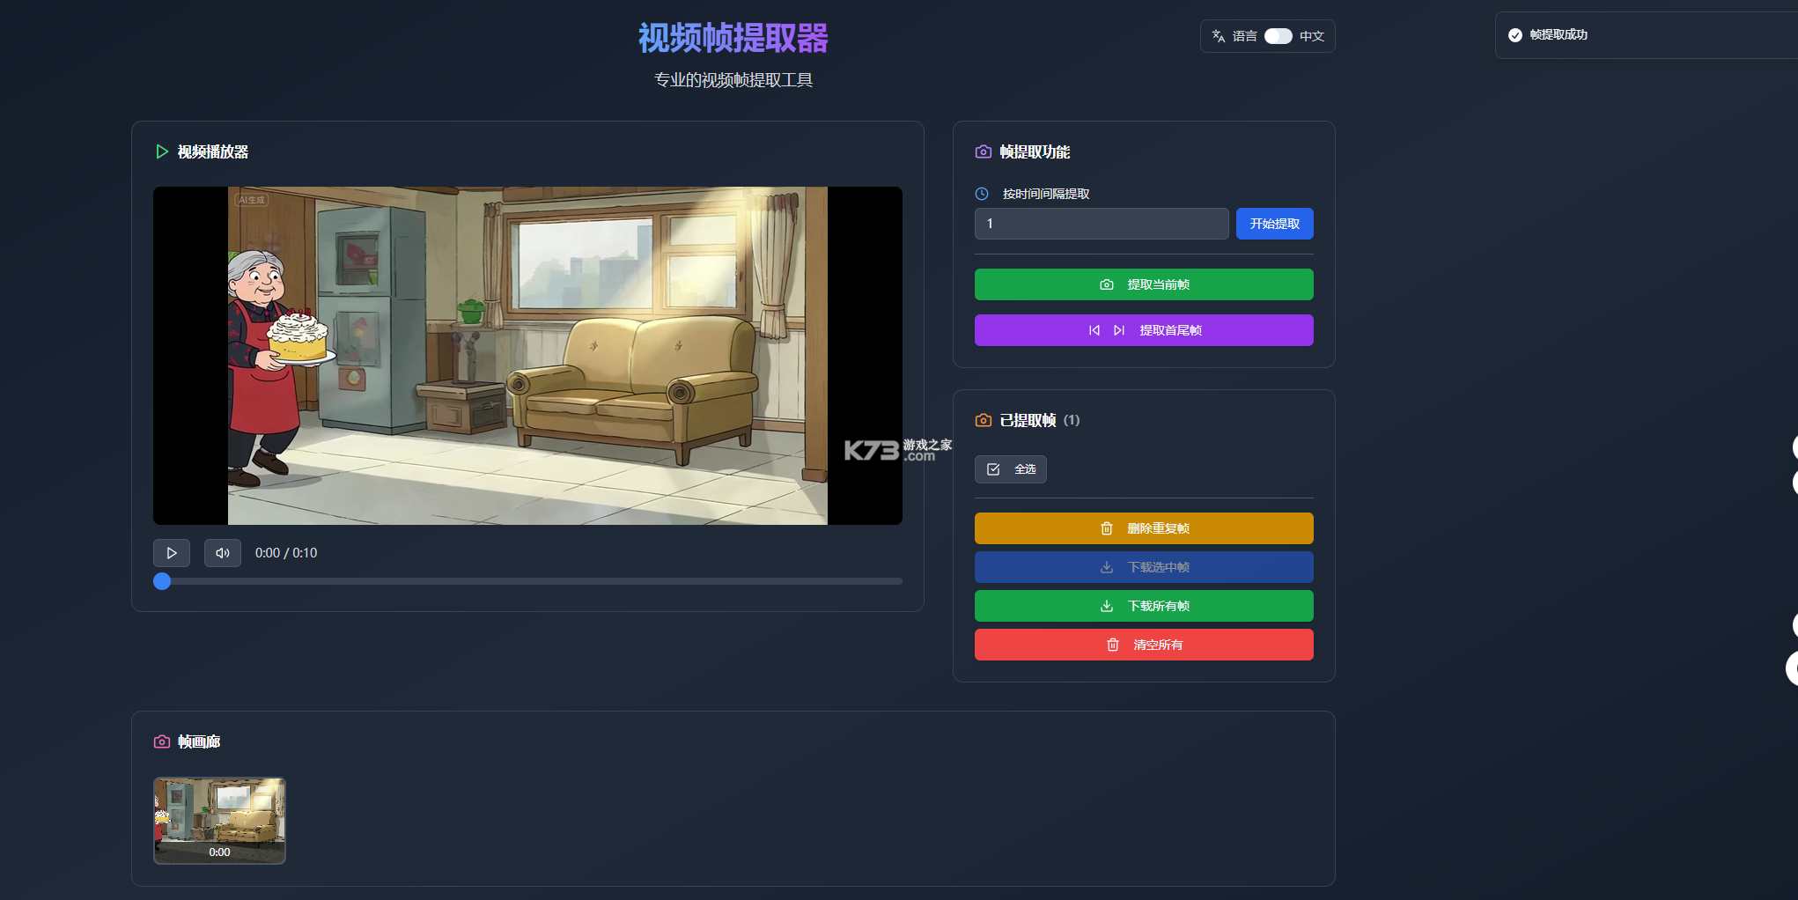The width and height of the screenshot is (1798, 900).
Task: Toggle the language switch
Action: (x=1278, y=36)
